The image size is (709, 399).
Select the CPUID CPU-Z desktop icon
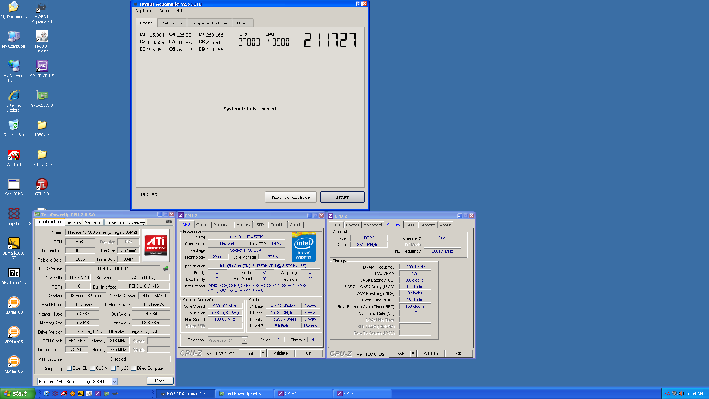click(42, 69)
